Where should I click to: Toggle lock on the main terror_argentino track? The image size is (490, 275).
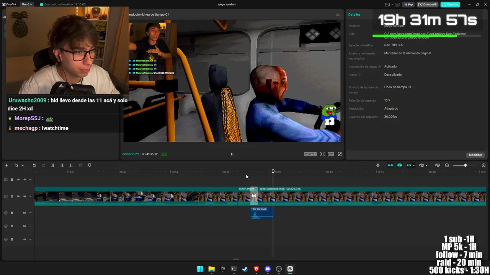coord(12,196)
